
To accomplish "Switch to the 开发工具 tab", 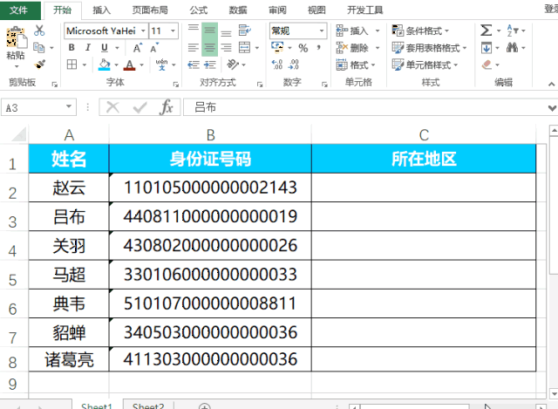I will coord(364,10).
